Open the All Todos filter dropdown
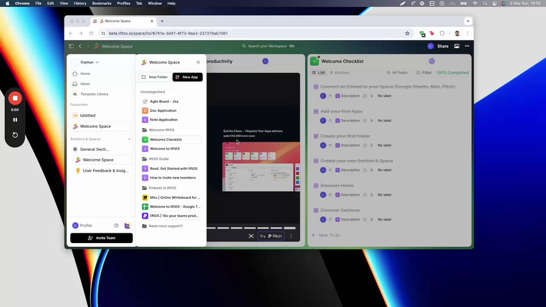 point(397,72)
